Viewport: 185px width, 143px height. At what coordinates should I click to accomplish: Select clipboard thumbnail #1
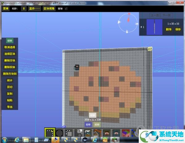pyautogui.click(x=154, y=27)
